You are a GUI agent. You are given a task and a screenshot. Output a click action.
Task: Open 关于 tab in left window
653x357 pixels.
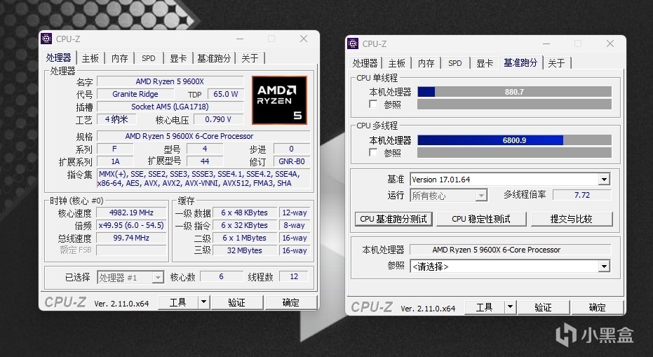(250, 58)
